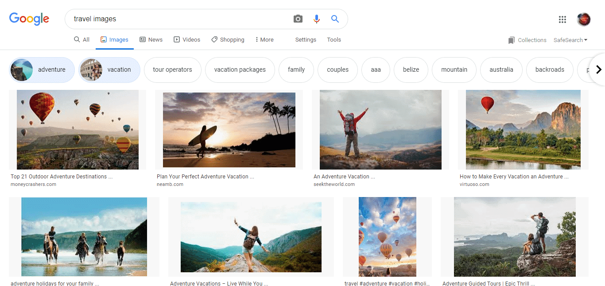Open 'Plan Your Perfect Adventure Vacation' link
The height and width of the screenshot is (286, 605).
[206, 177]
